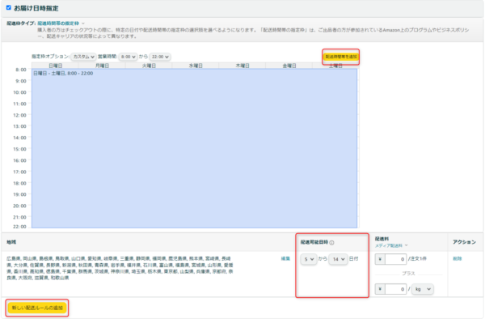Click the 金曜日 column header
The image size is (485, 319).
289,66
